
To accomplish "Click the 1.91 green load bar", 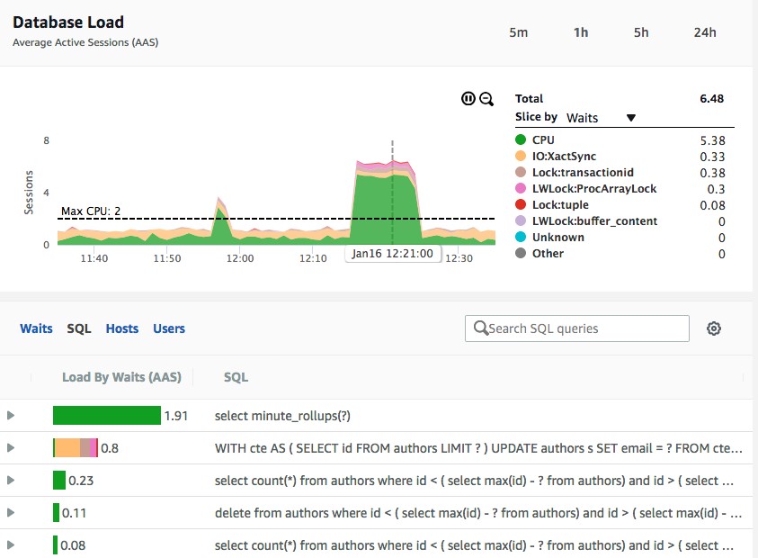I will [107, 415].
